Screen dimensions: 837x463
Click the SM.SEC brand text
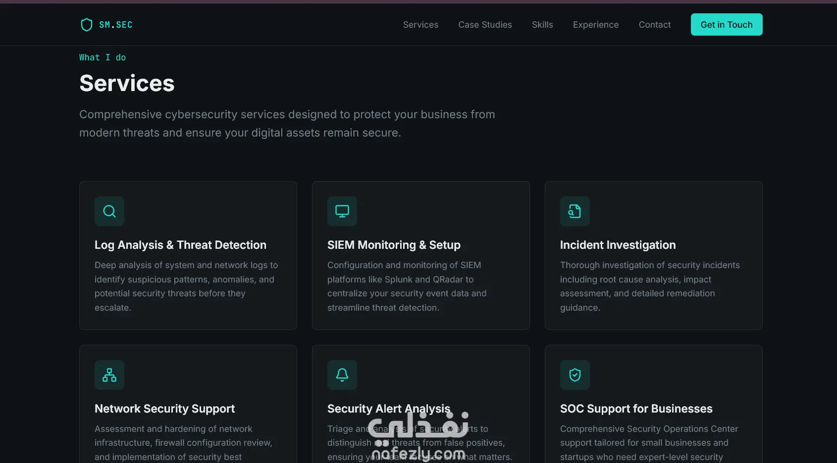point(116,25)
